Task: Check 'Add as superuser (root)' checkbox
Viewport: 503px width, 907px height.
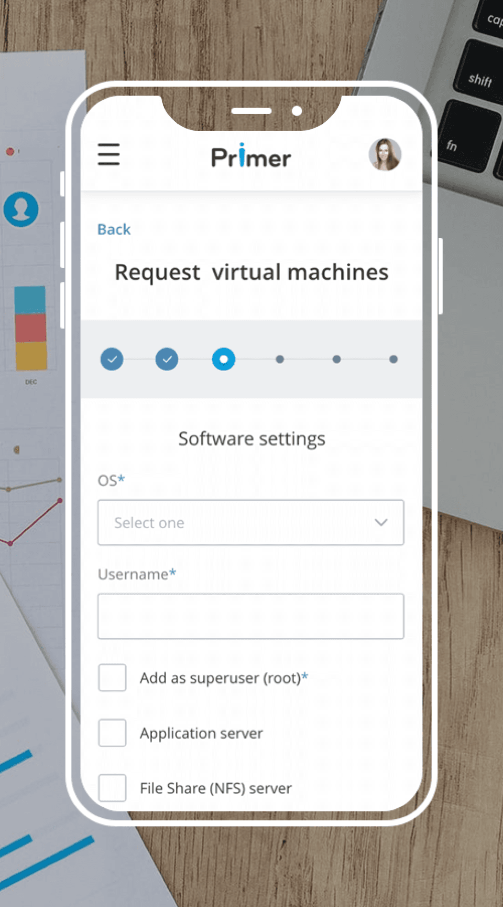Action: (112, 678)
